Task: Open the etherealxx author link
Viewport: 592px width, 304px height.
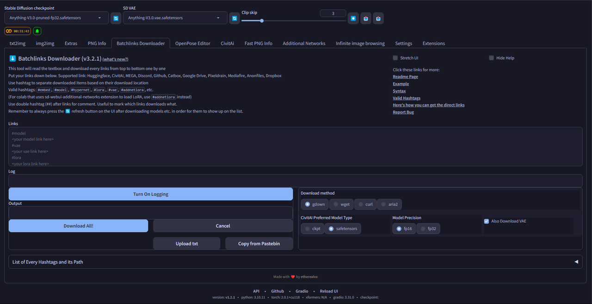Action: pyautogui.click(x=310, y=277)
